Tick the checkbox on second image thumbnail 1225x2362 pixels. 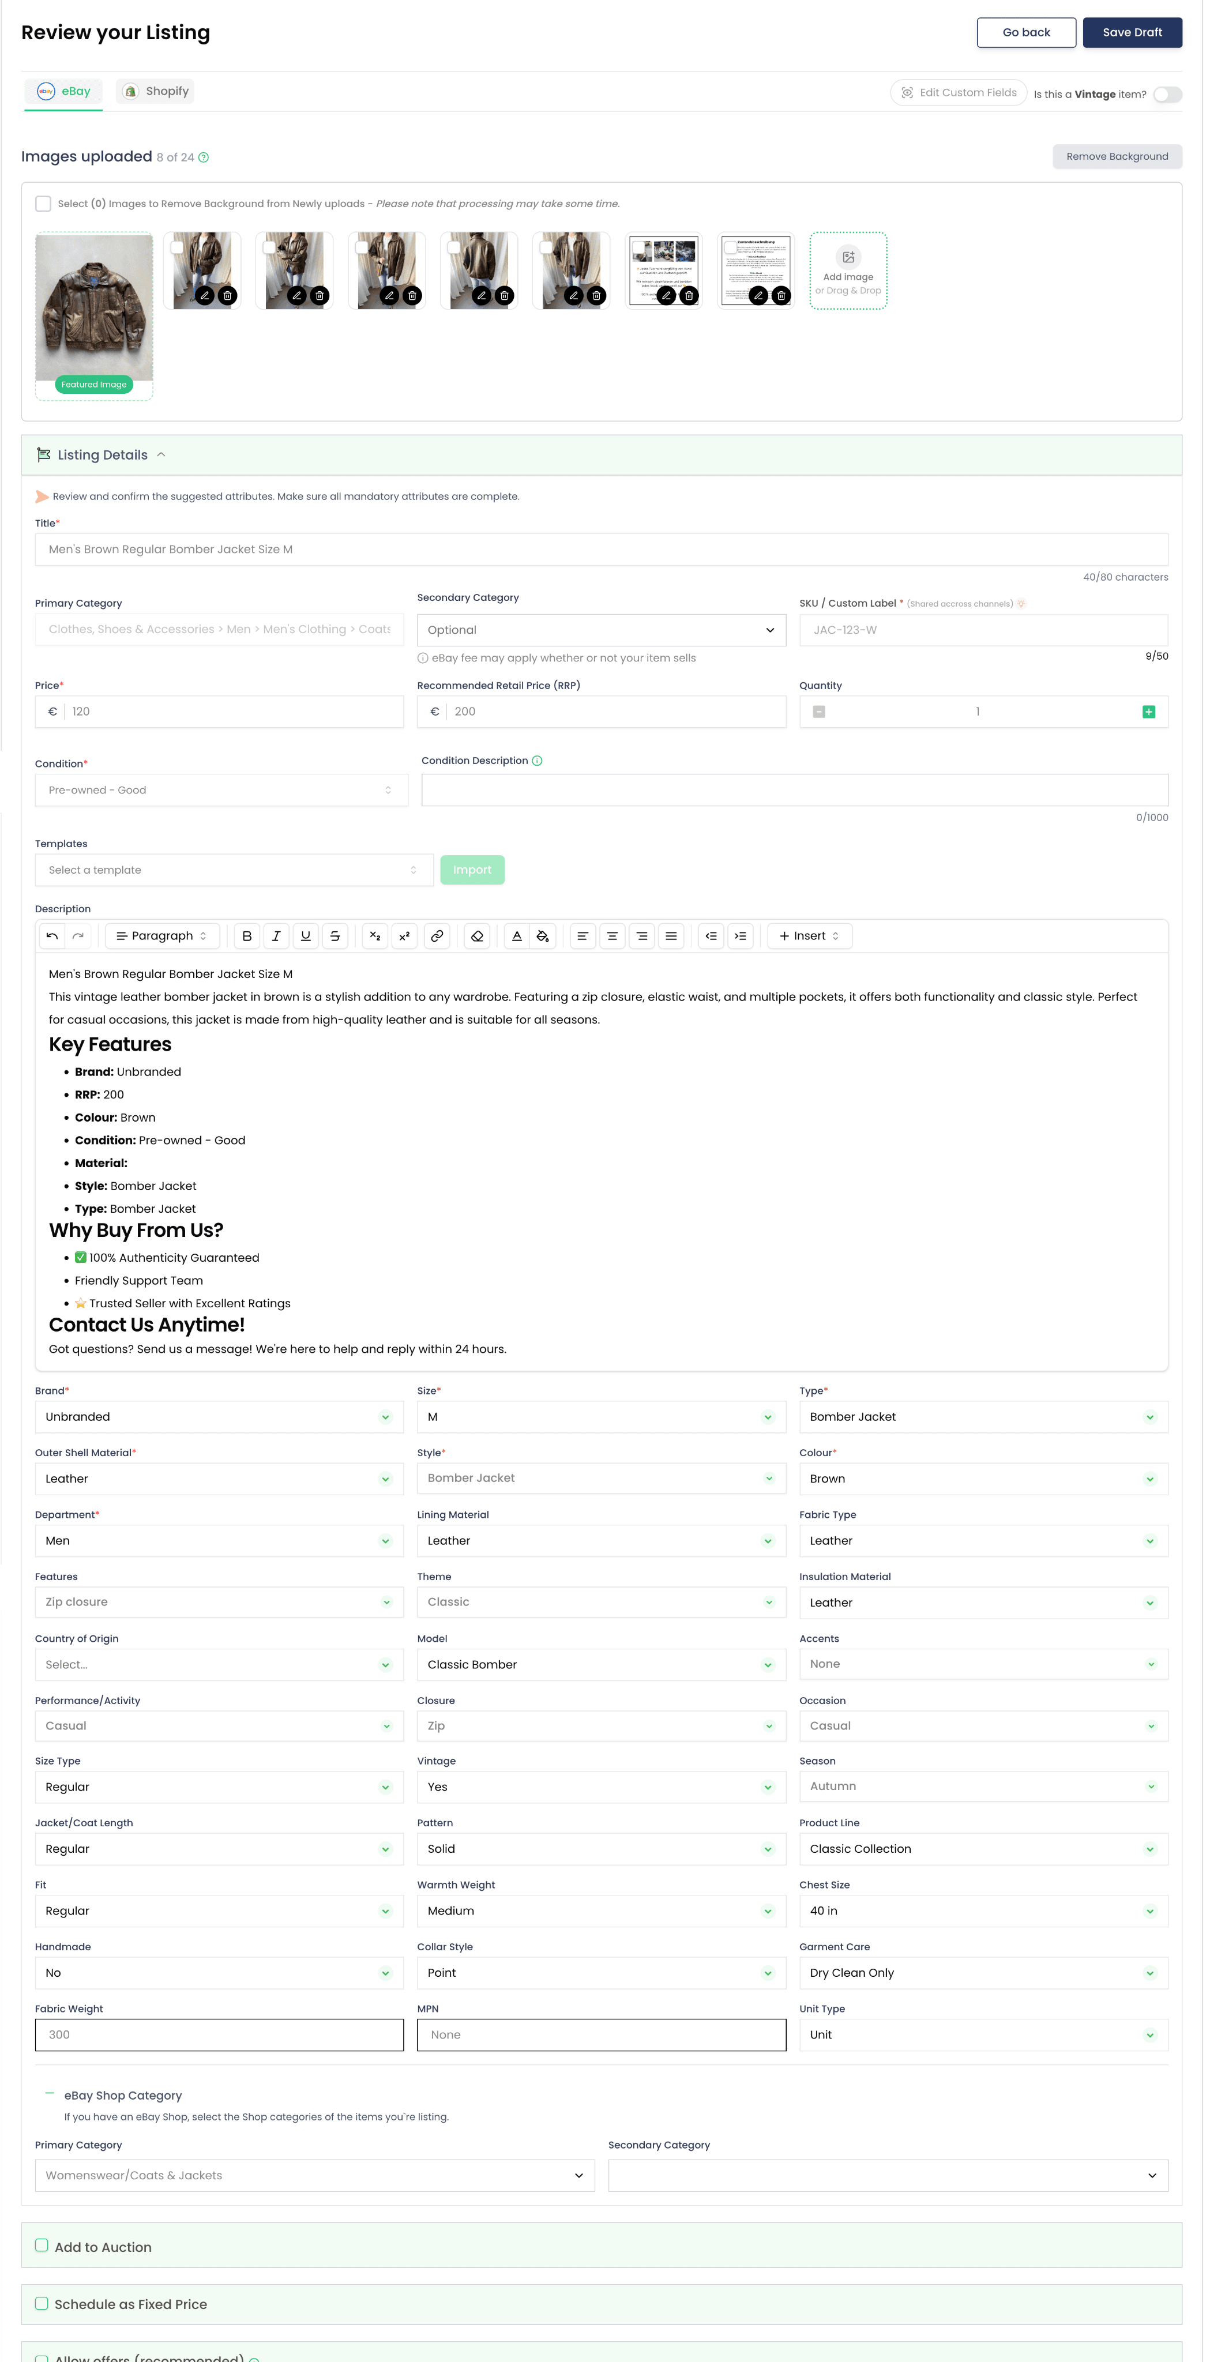(x=177, y=247)
